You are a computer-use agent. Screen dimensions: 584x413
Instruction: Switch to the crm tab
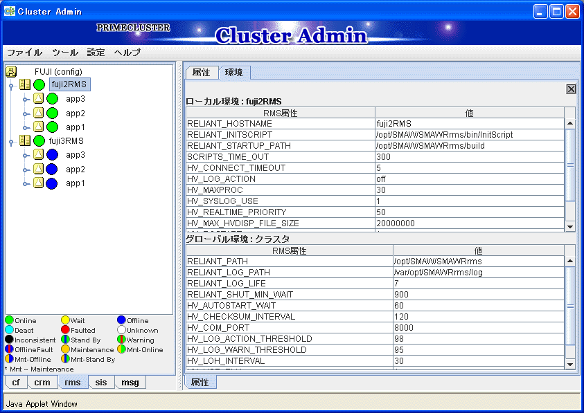[x=42, y=383]
